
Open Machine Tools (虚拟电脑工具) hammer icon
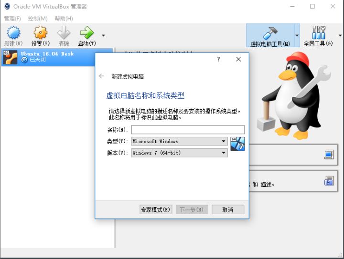270,33
